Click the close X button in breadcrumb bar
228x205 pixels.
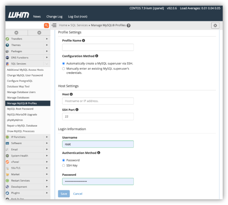pos(215,25)
